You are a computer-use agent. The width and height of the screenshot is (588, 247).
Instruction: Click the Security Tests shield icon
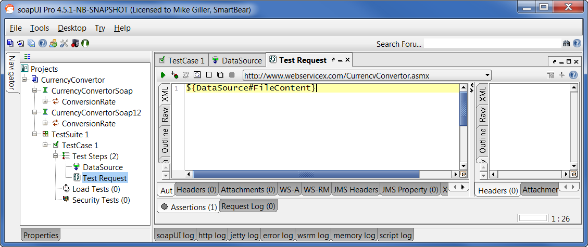(66, 200)
